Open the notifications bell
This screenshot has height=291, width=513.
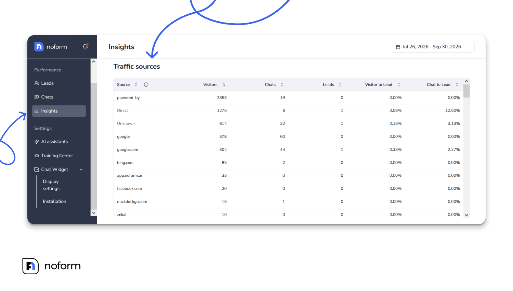click(85, 46)
